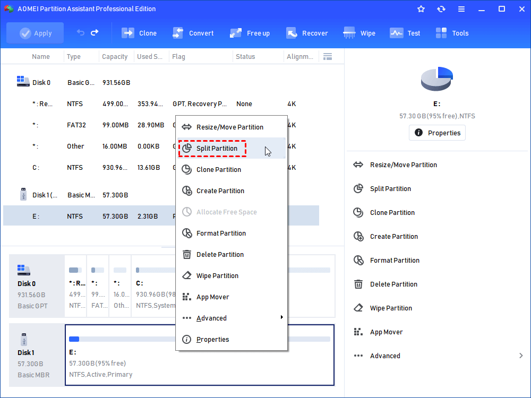This screenshot has width=531, height=398.
Task: Click the Disk 1 USB drive icon in list
Action: [x=23, y=194]
